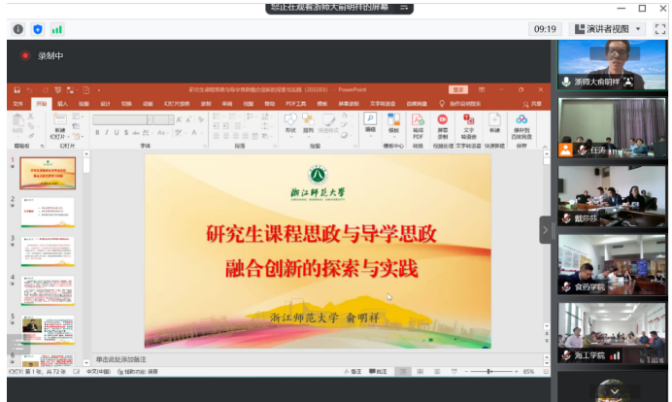Switch to the 屏幕录制 ribbon tab
The image size is (672, 402).
click(x=349, y=104)
